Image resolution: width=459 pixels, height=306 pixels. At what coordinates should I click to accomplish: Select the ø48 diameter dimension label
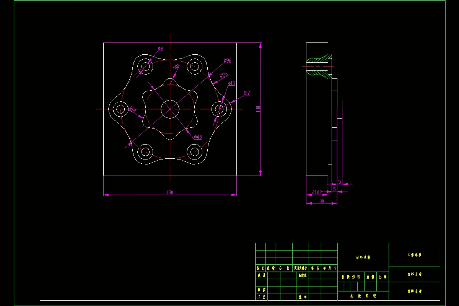198,137
